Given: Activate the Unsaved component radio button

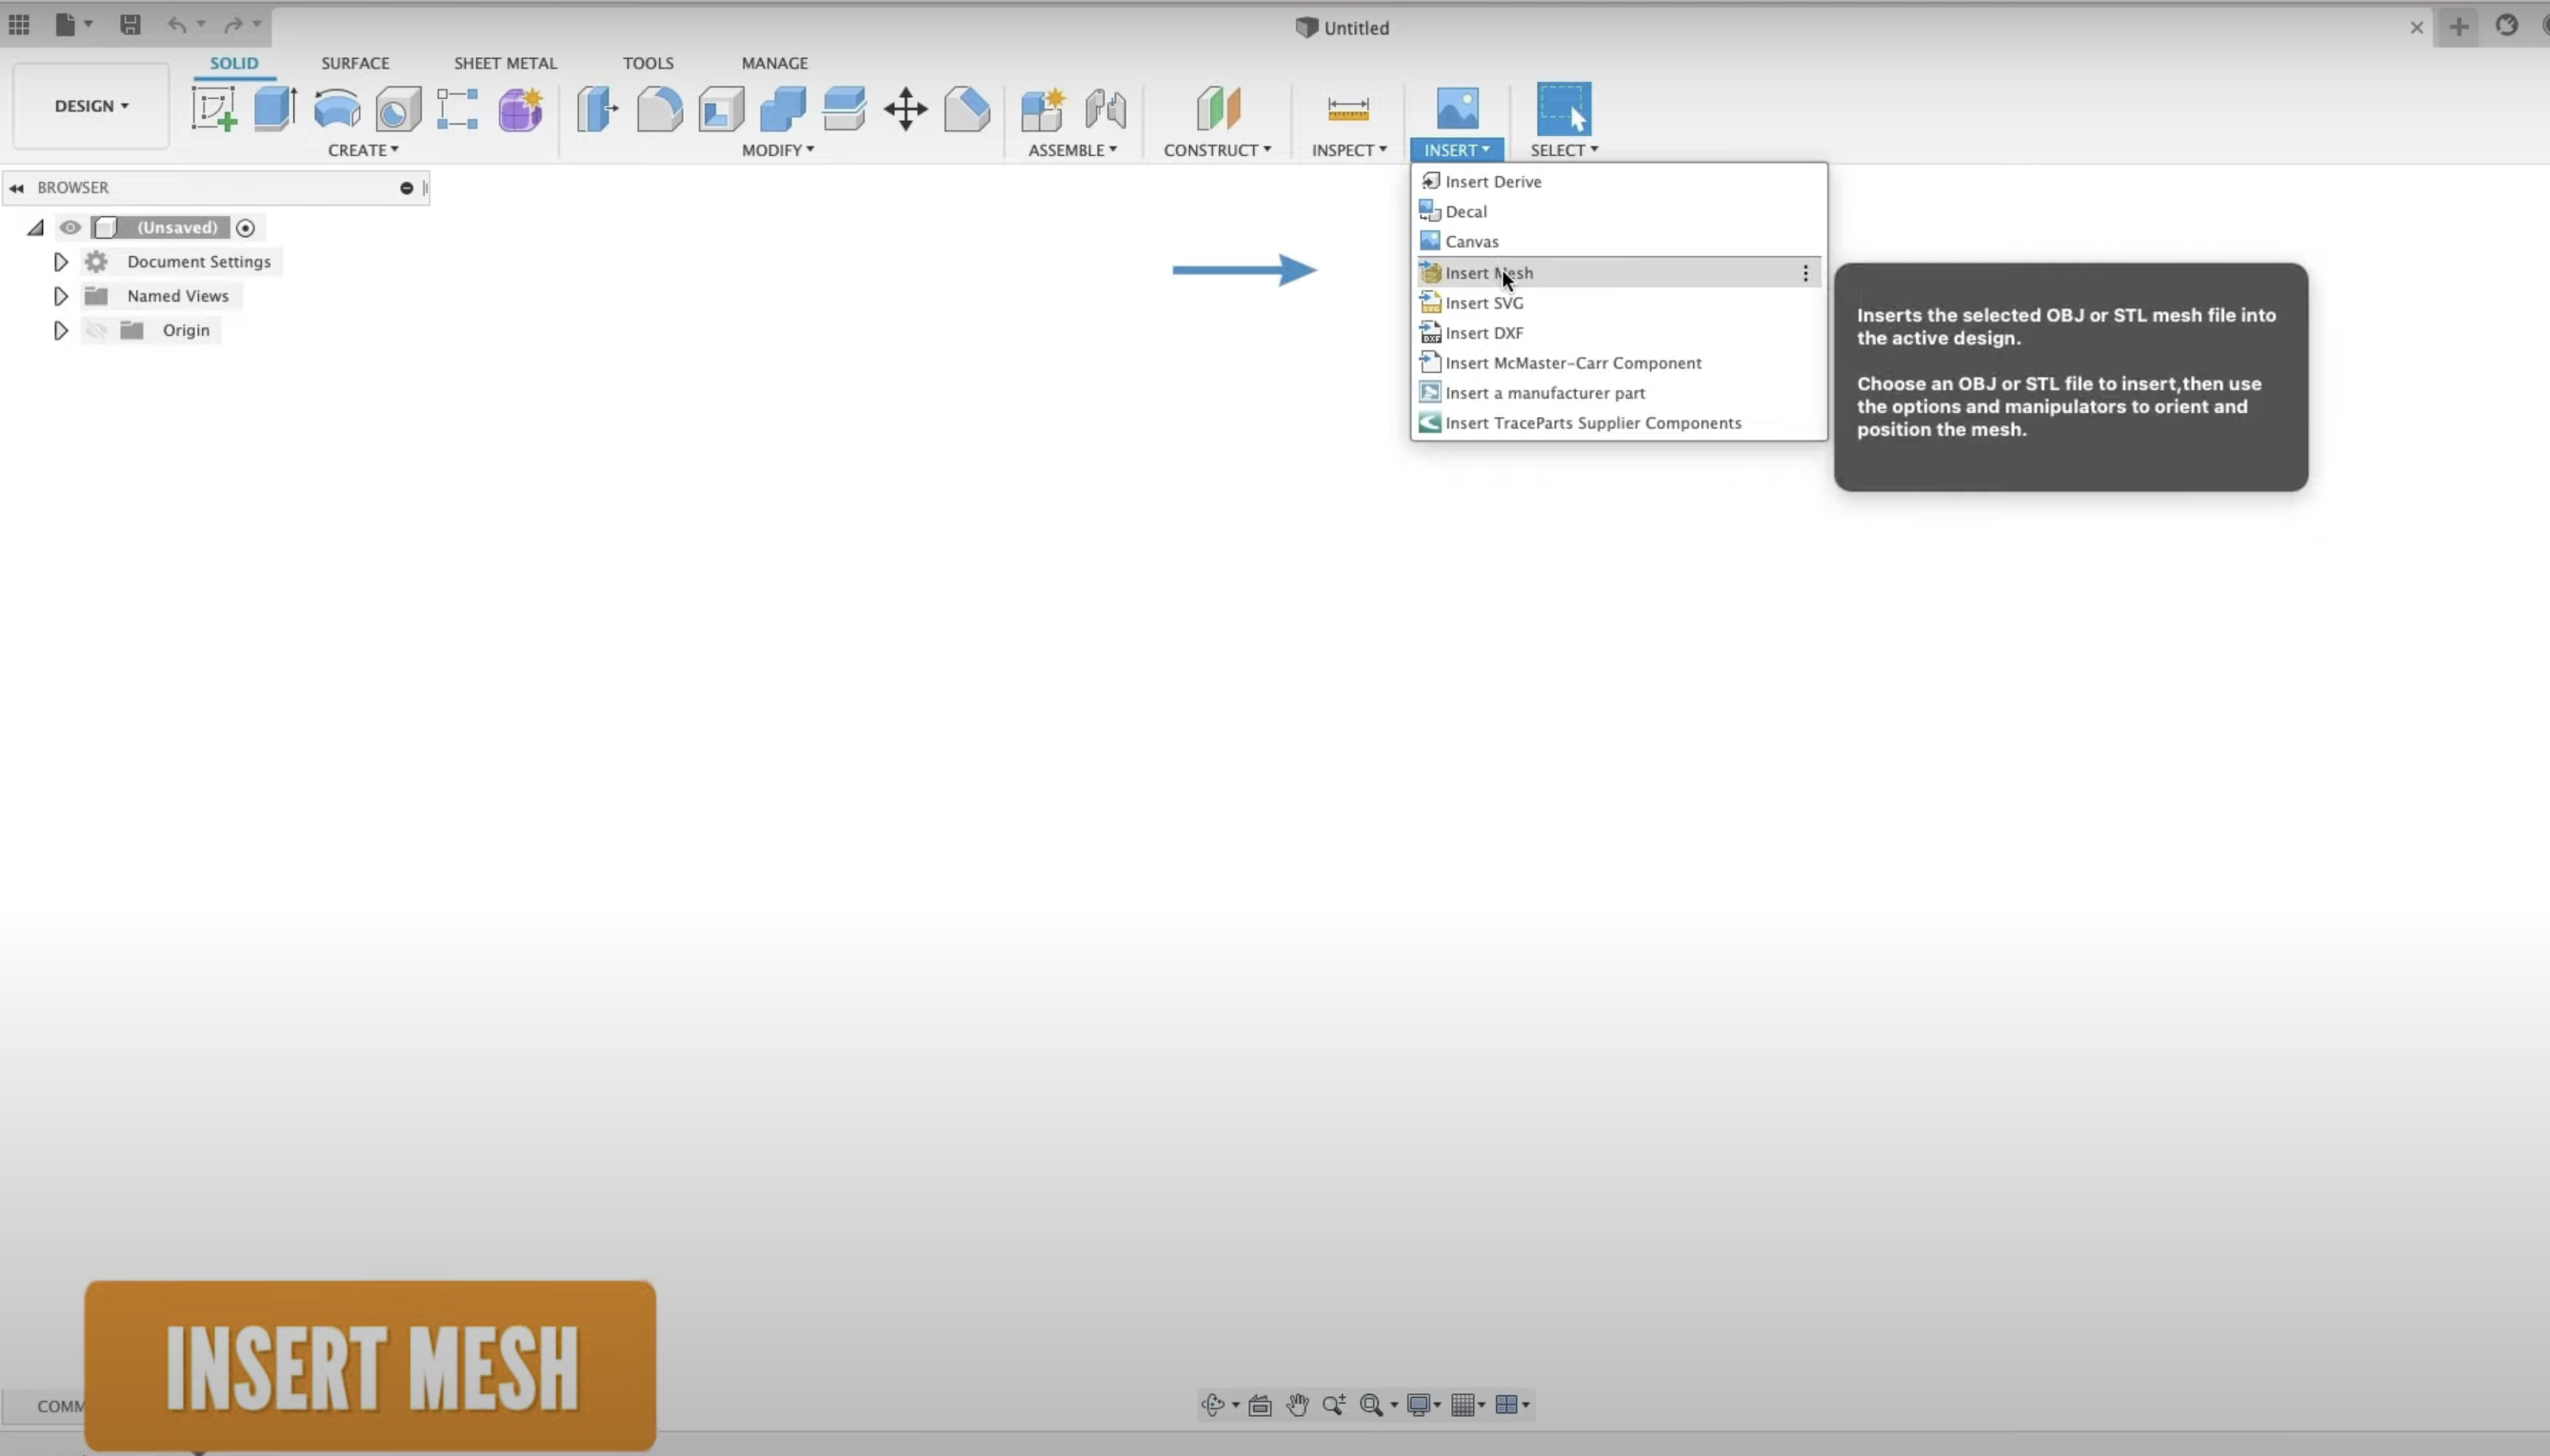Looking at the screenshot, I should pyautogui.click(x=245, y=228).
